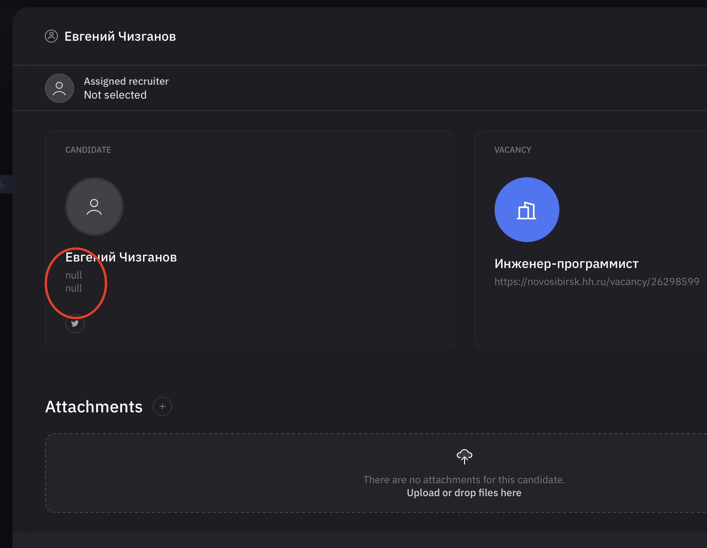Click the second 'null' line on candidate card
Screen dimensions: 707x548
[74, 288]
